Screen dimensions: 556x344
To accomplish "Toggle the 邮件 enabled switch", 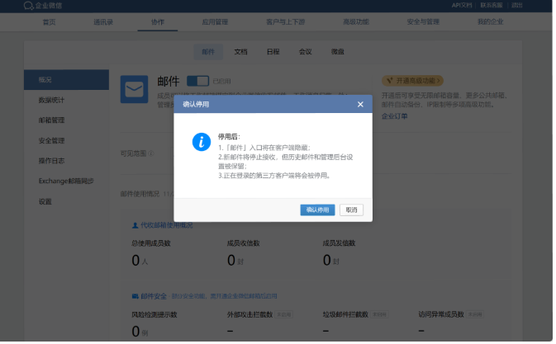I will [197, 81].
